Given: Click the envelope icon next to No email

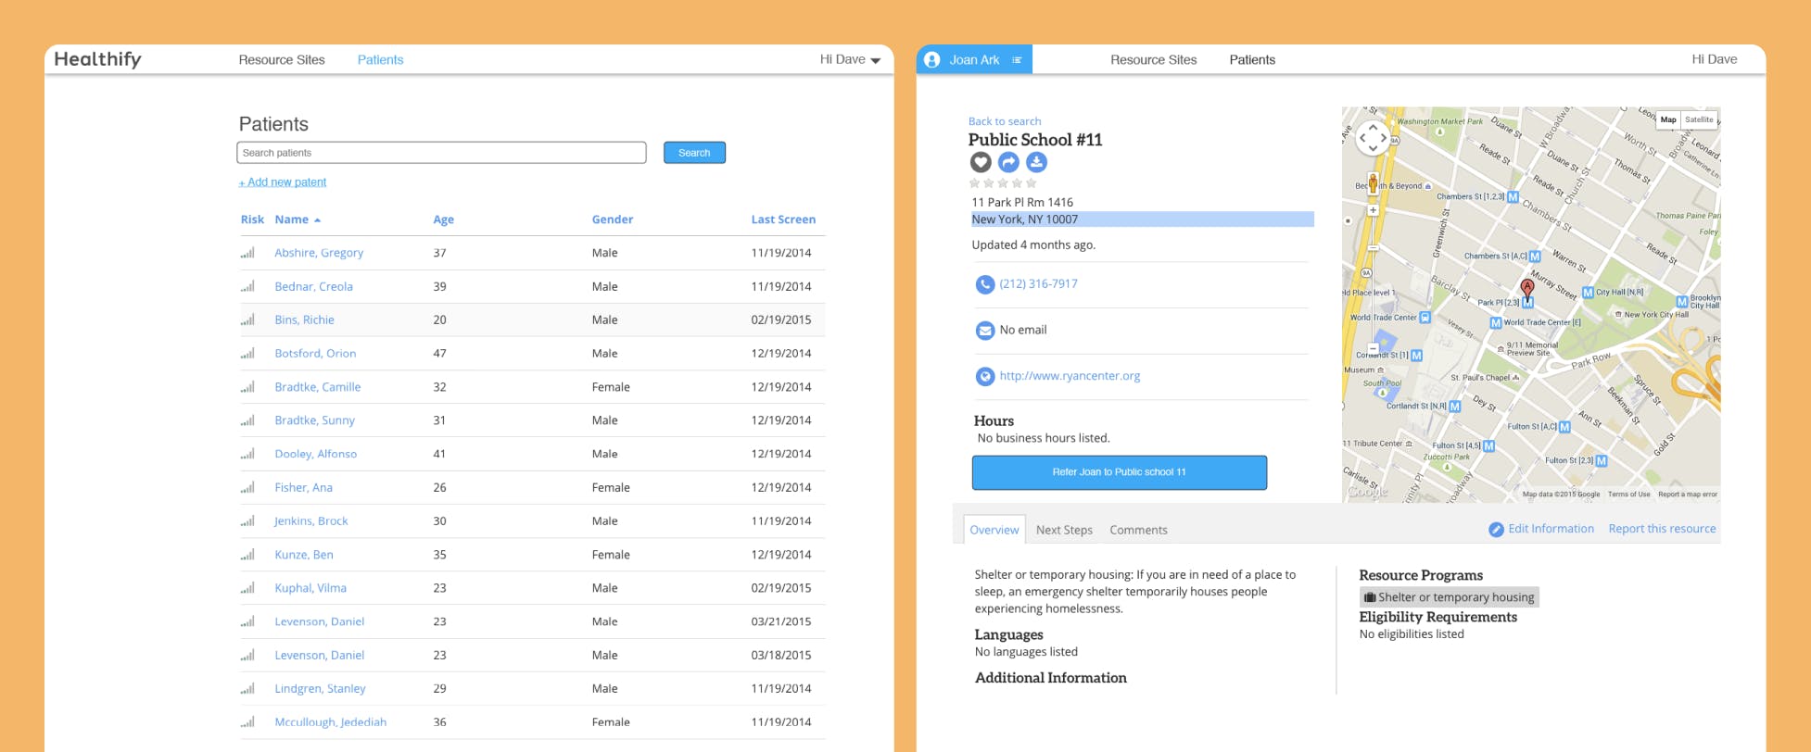Looking at the screenshot, I should pyautogui.click(x=985, y=330).
